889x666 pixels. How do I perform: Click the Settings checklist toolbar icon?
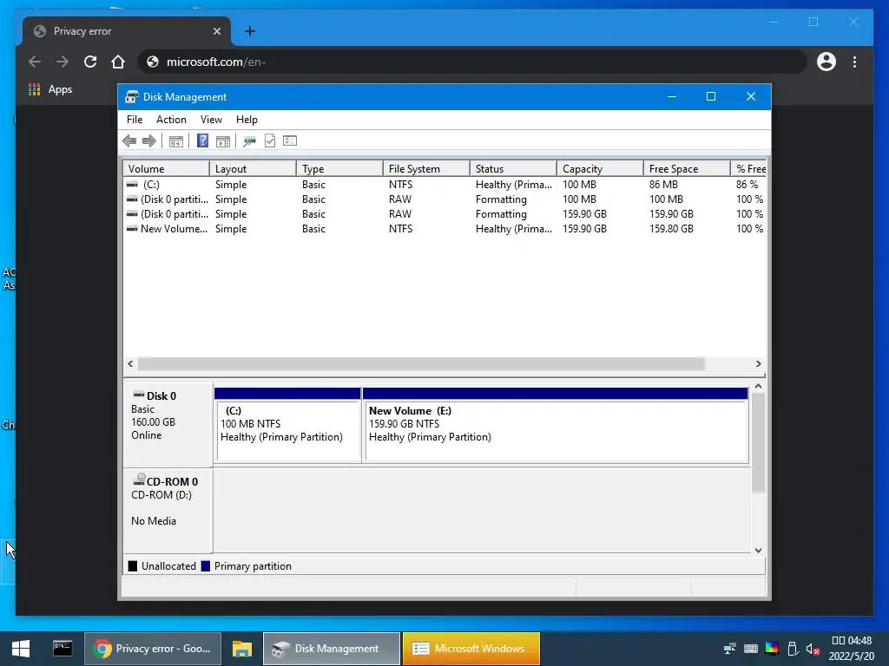290,140
